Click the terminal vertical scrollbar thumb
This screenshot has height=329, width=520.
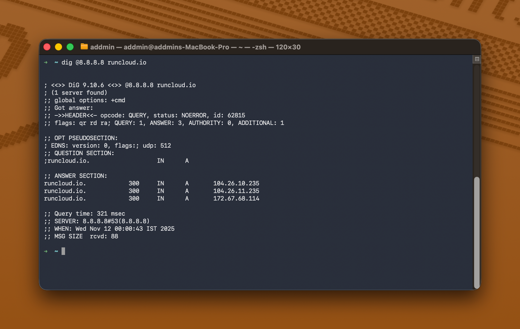477,232
